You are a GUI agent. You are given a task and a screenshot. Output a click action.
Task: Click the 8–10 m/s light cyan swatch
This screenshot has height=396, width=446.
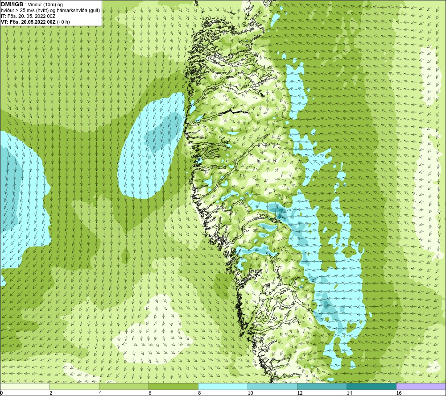point(223,386)
